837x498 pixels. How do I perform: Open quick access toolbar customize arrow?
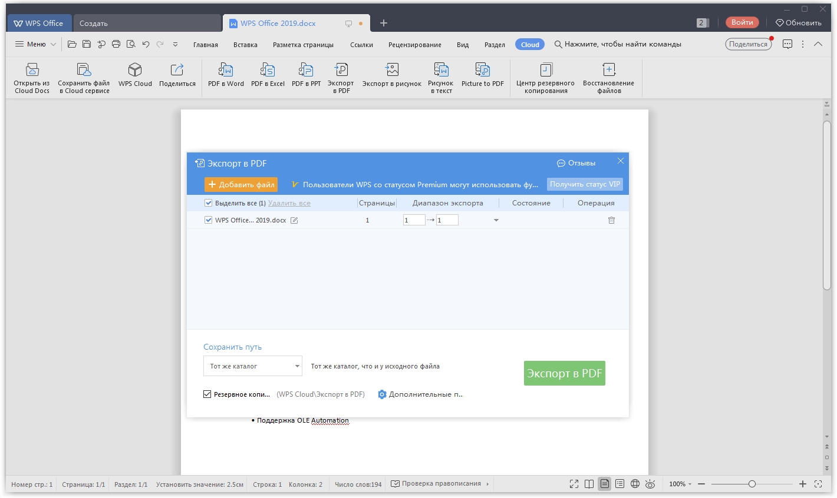tap(175, 44)
